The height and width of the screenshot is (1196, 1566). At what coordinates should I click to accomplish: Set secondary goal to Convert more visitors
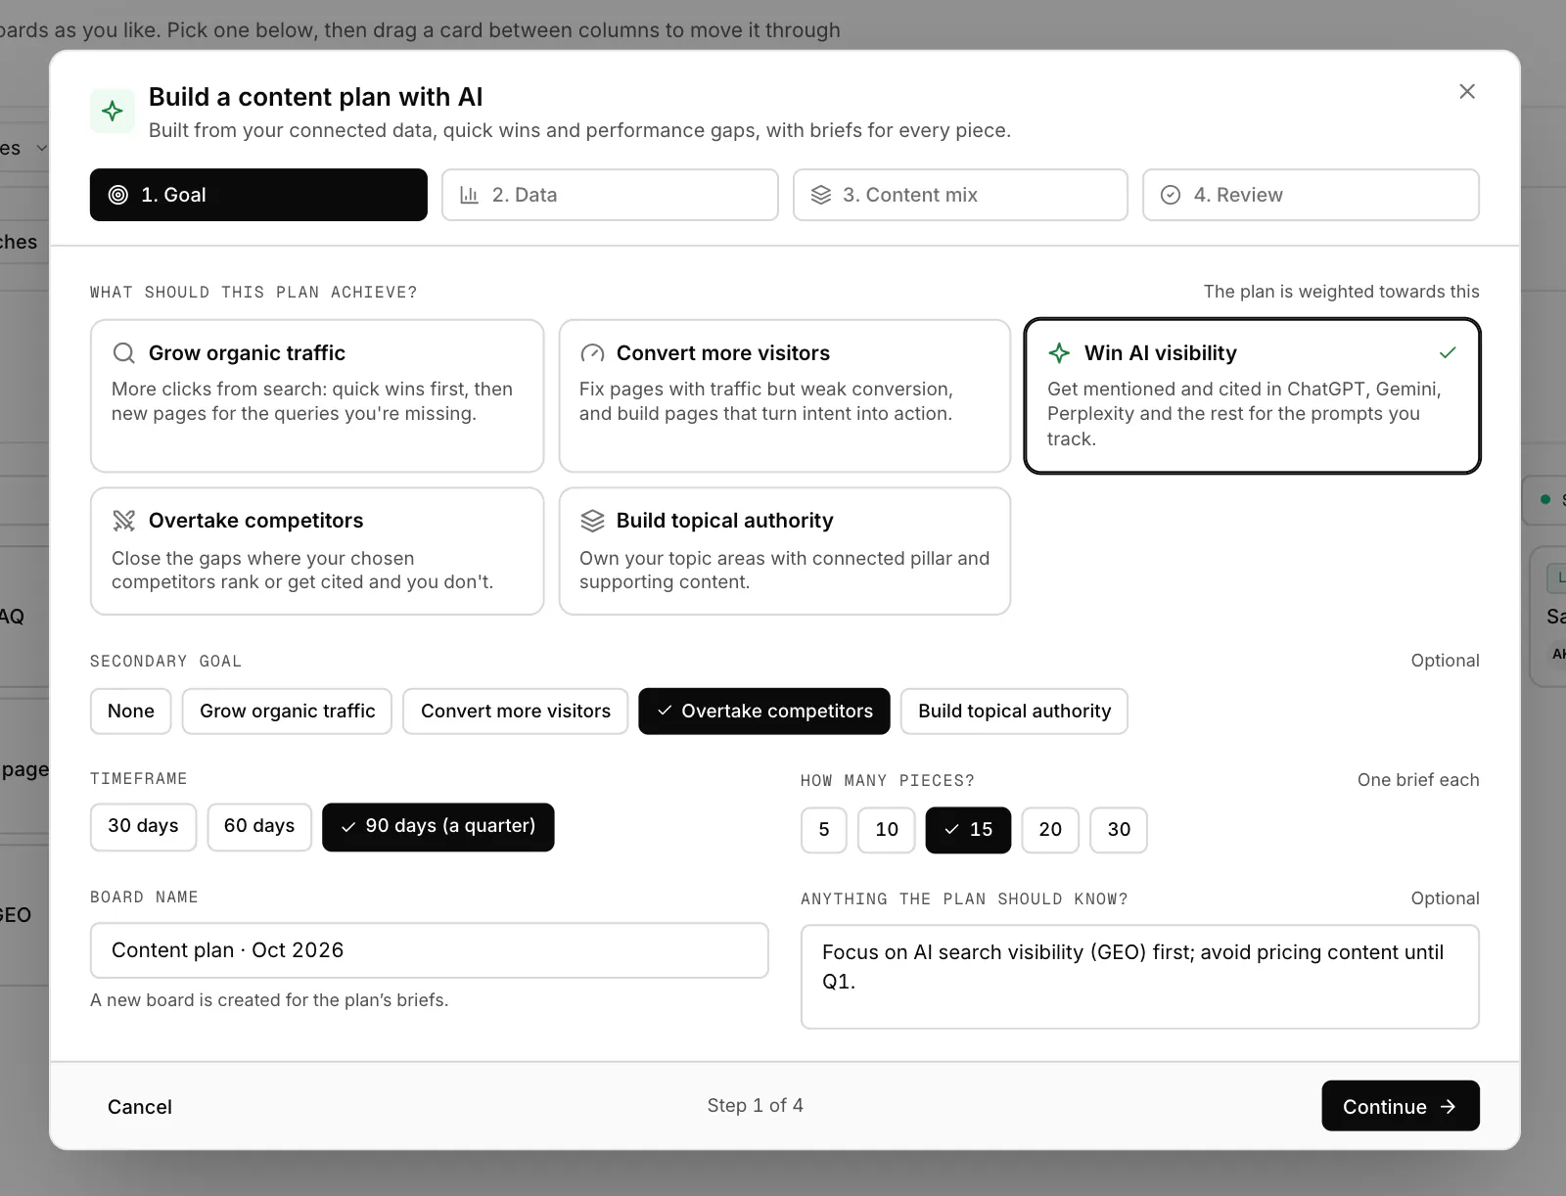[516, 712]
